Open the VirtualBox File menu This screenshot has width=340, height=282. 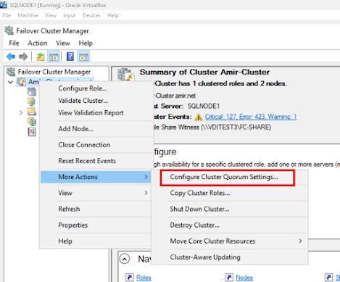tap(7, 15)
